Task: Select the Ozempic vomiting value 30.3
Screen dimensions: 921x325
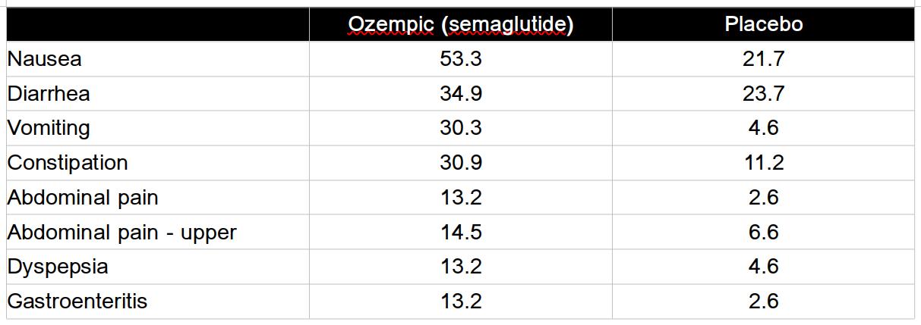Action: coord(460,128)
